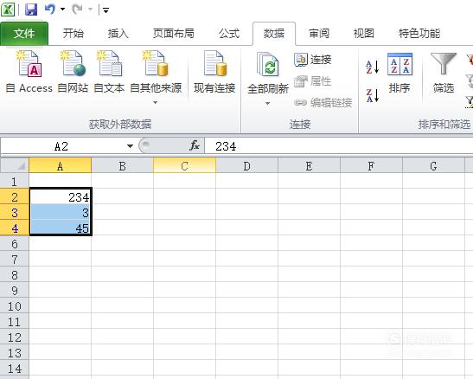The width and height of the screenshot is (473, 379).
Task: Select row 10 header
Action: [x=15, y=306]
